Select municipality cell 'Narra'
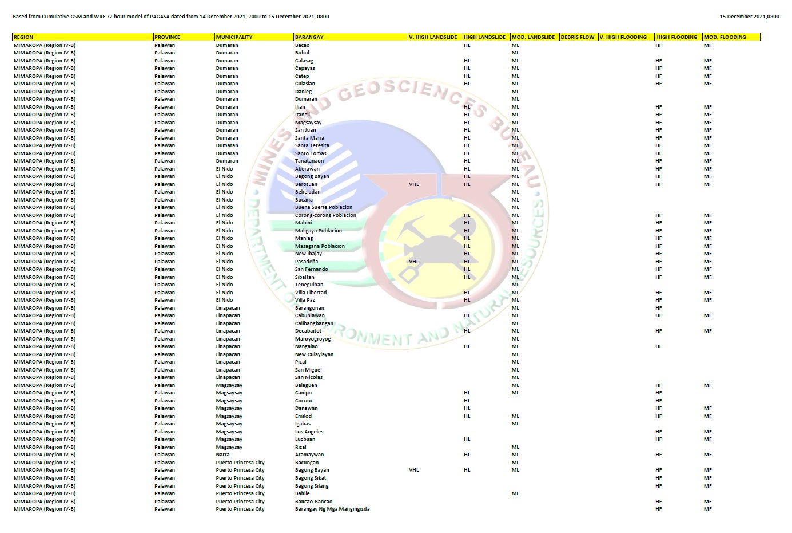The height and width of the screenshot is (533, 792). pyautogui.click(x=222, y=455)
